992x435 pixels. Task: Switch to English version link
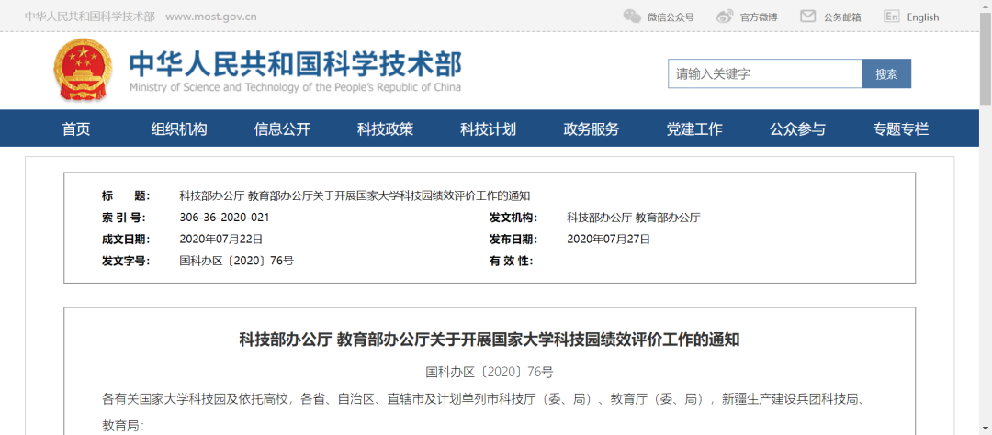tap(923, 17)
